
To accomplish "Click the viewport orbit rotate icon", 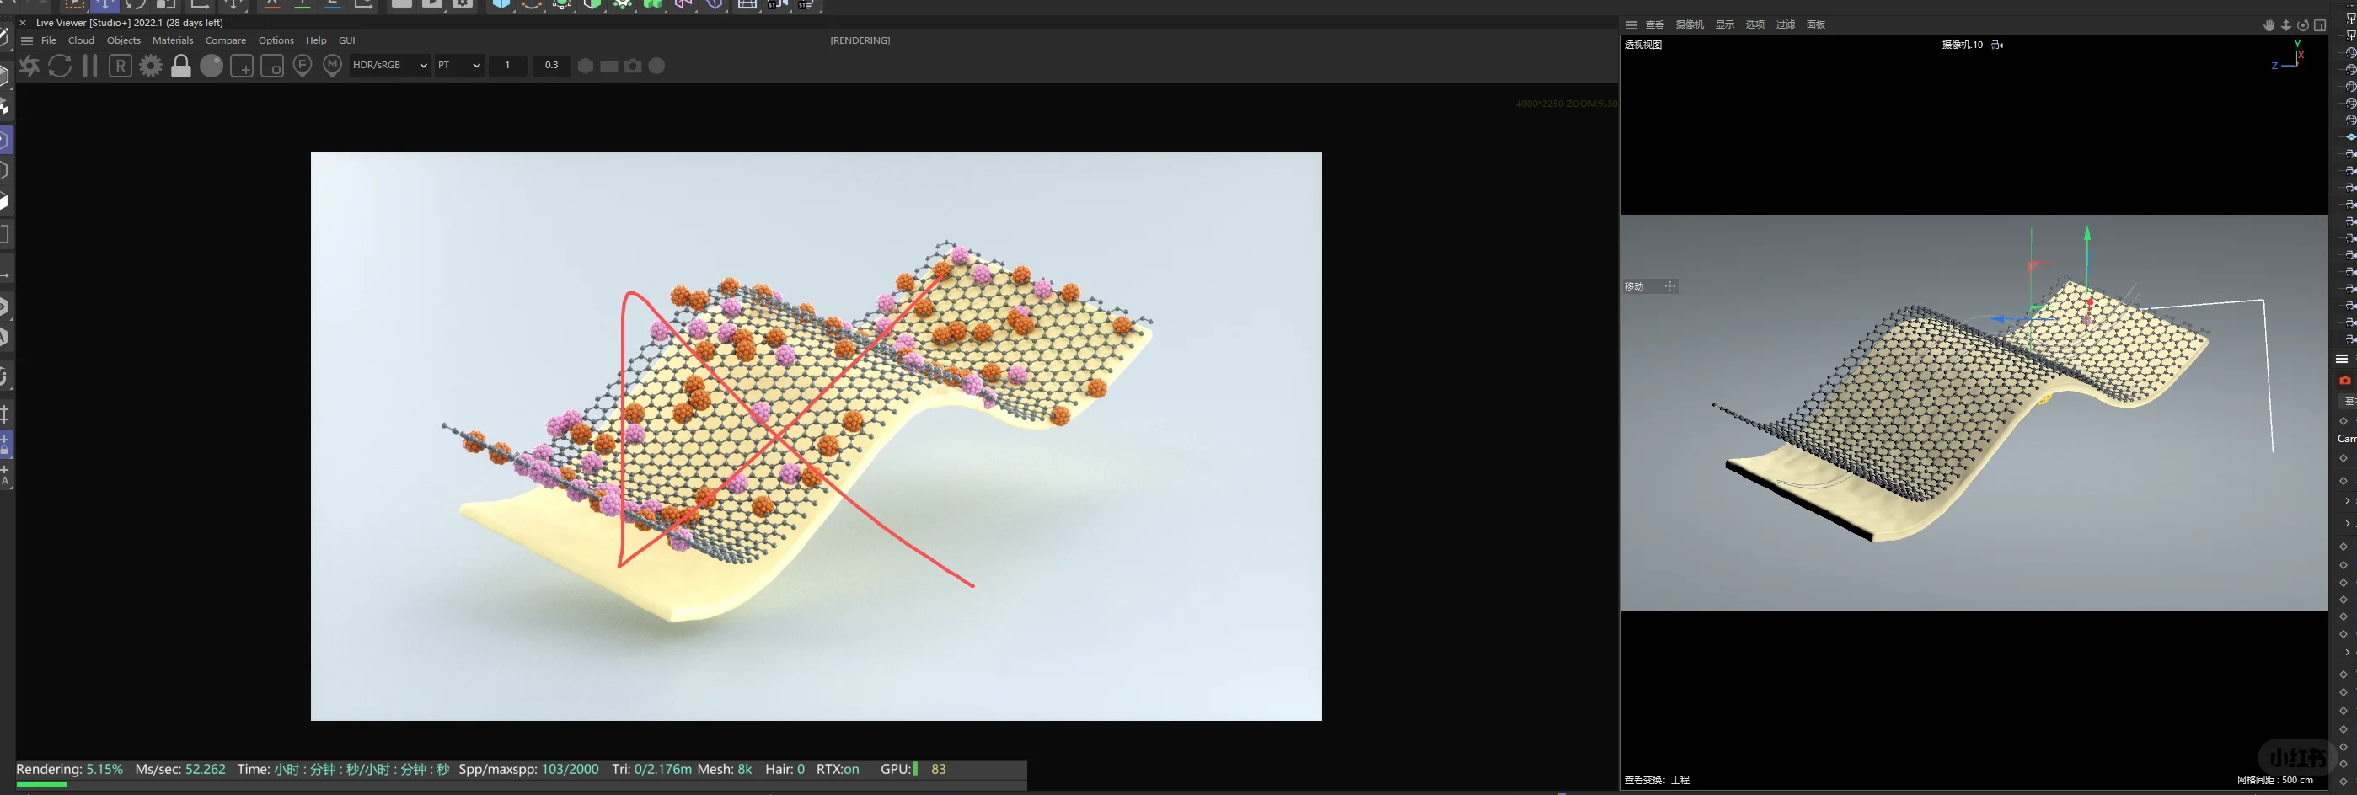I will [2303, 25].
